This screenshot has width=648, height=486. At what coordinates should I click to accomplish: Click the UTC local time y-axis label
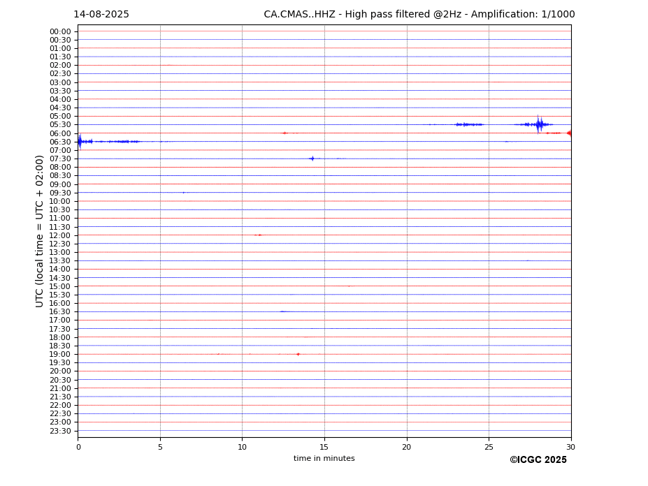39,231
